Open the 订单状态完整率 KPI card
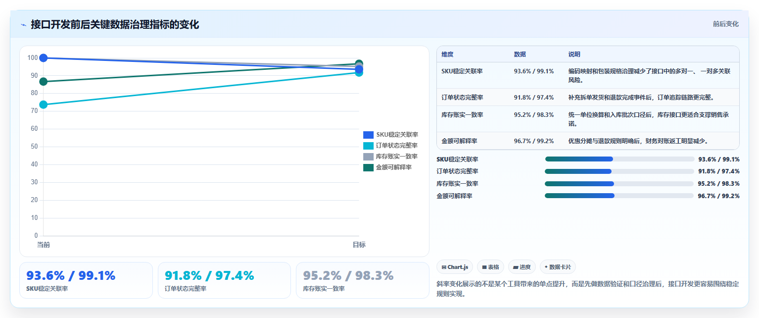Image resolution: width=759 pixels, height=318 pixels. click(224, 280)
